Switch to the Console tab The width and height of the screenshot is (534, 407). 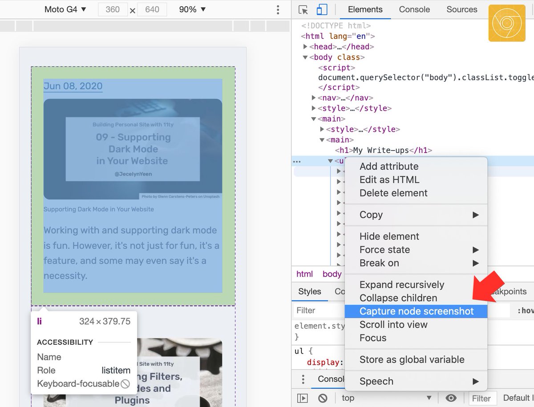click(x=414, y=9)
